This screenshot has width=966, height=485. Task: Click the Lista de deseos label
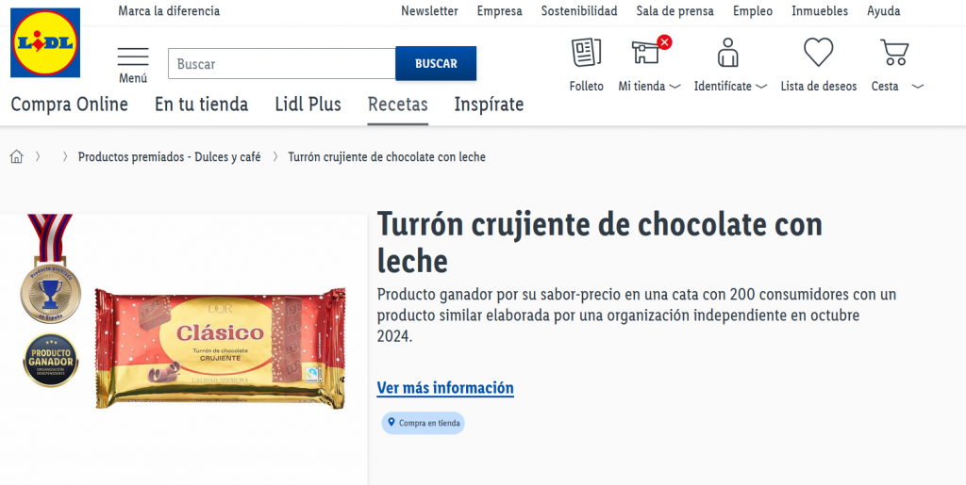coord(819,87)
